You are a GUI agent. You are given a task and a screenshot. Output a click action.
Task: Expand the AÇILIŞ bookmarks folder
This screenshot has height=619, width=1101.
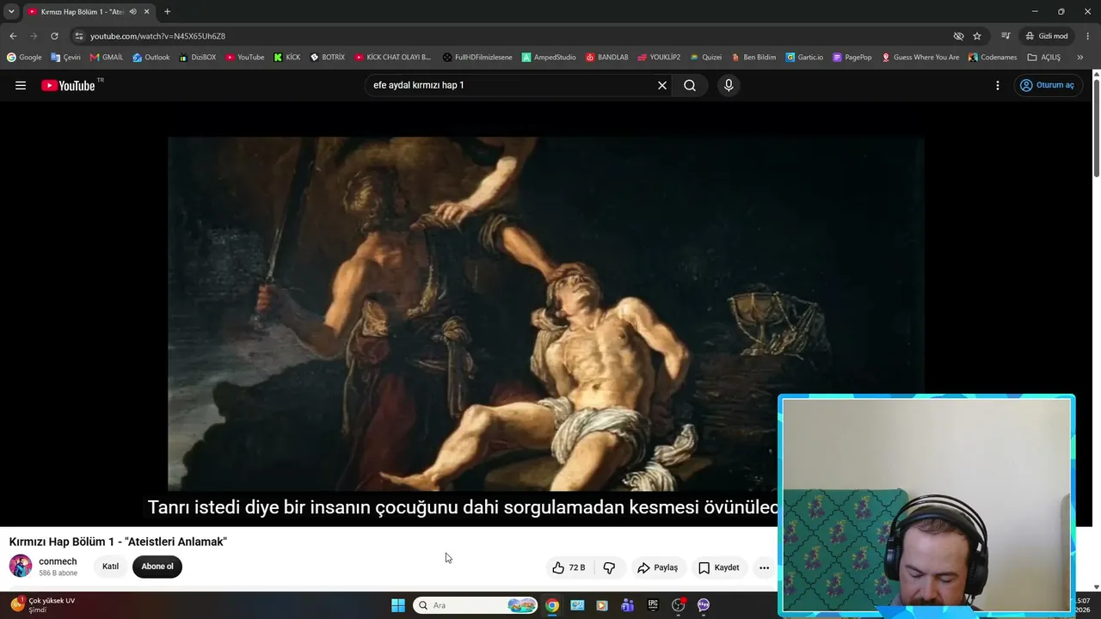pos(1044,58)
